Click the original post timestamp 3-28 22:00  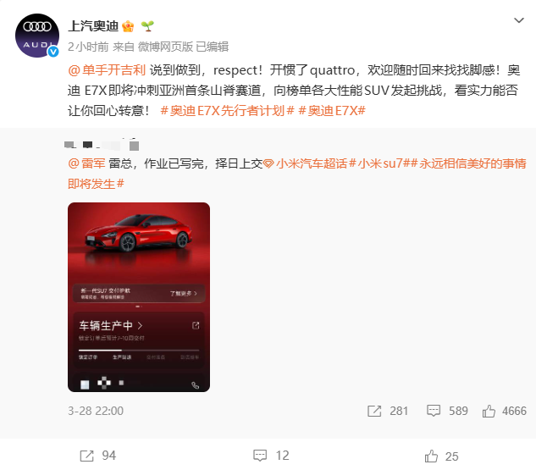[x=96, y=411]
